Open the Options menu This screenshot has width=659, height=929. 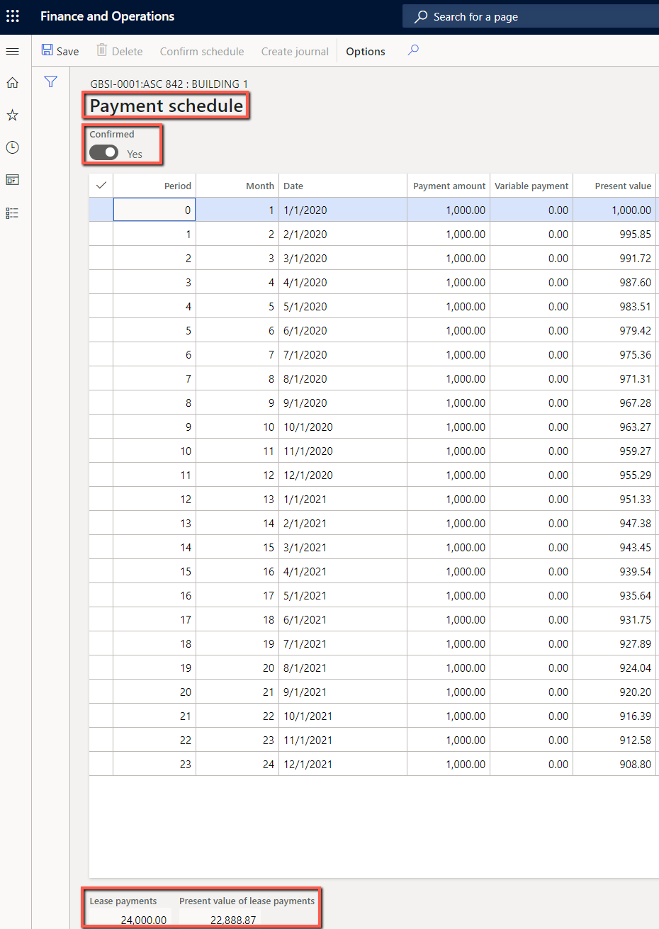click(365, 50)
